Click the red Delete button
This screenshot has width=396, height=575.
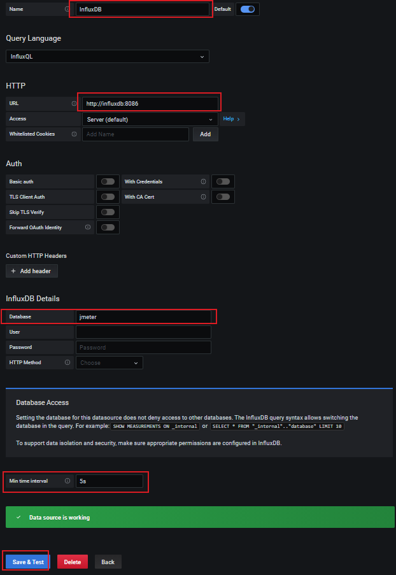coord(72,562)
